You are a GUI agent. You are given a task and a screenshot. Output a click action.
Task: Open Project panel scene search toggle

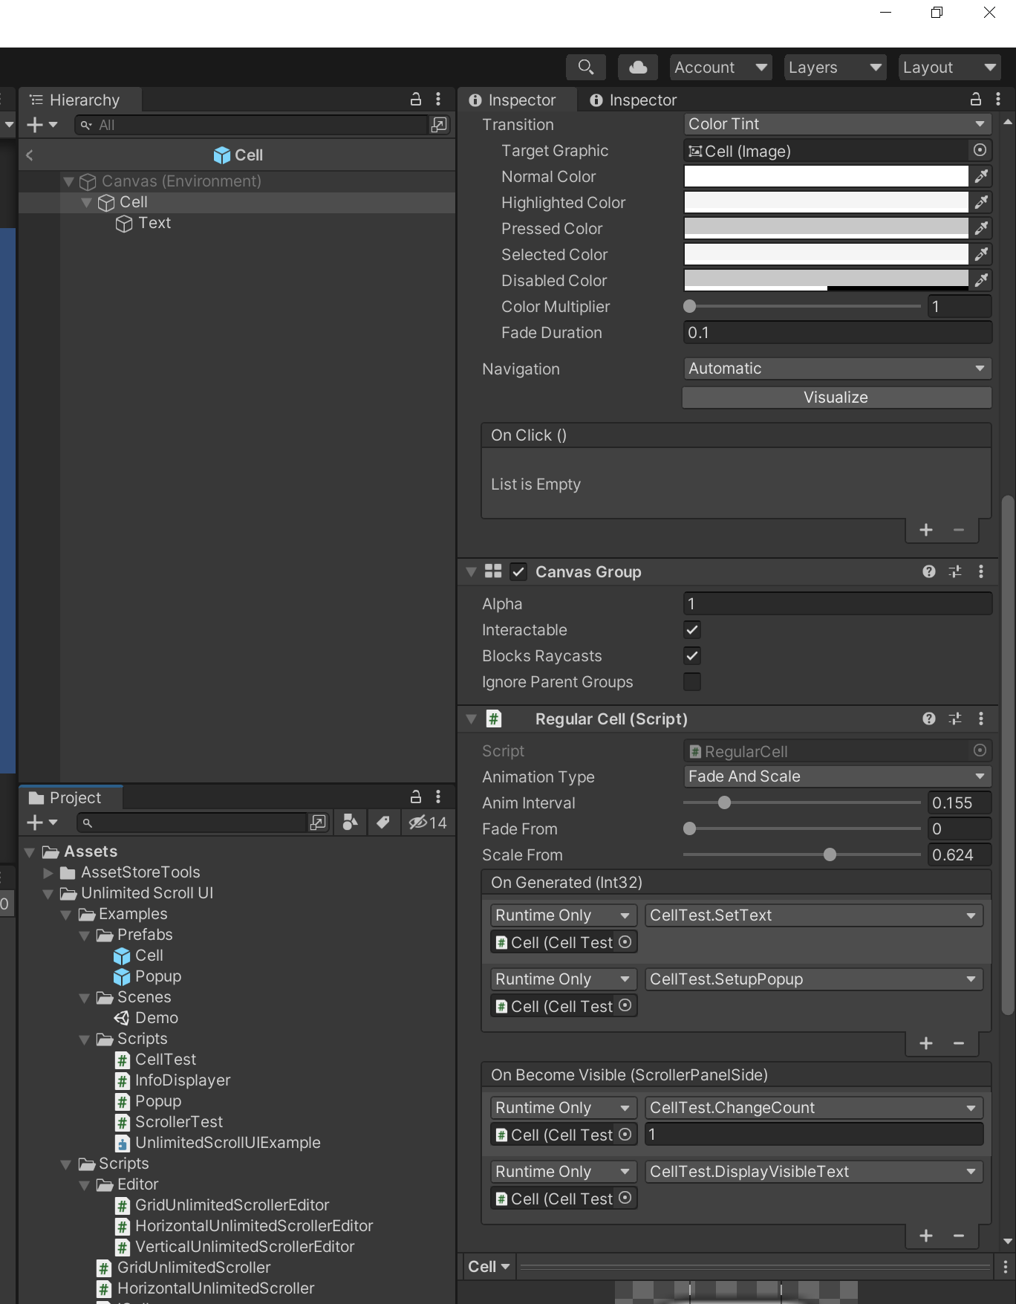[x=318, y=823]
